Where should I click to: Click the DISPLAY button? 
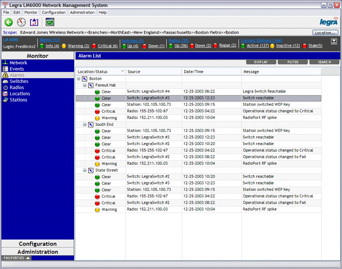point(261,62)
